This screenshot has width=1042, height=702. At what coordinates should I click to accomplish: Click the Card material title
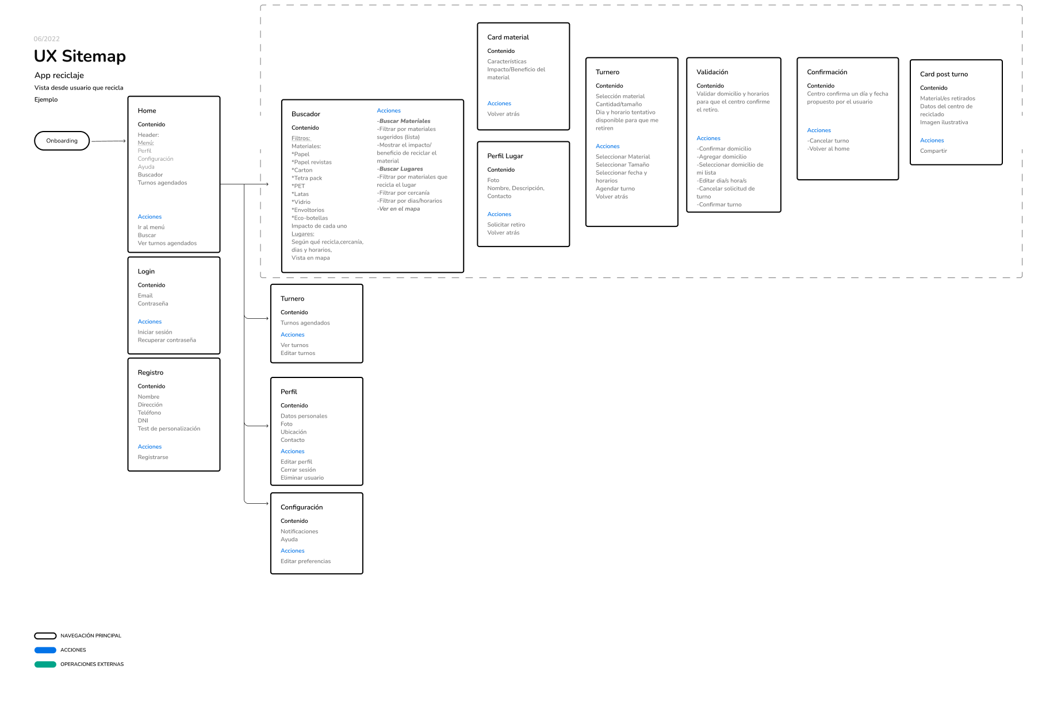(x=508, y=37)
